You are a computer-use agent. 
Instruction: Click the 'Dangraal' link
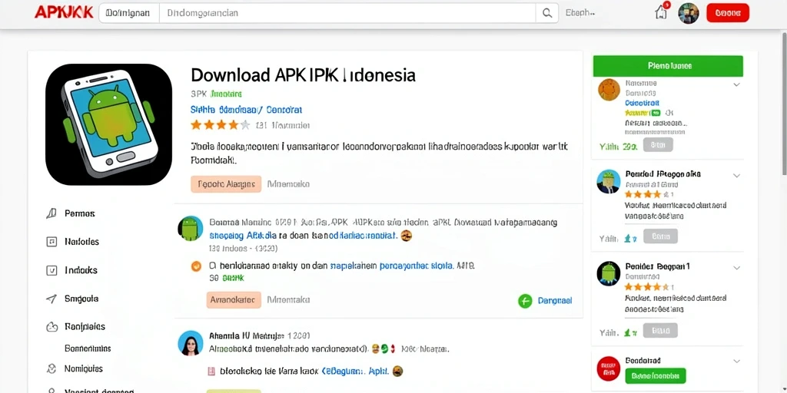coord(555,301)
